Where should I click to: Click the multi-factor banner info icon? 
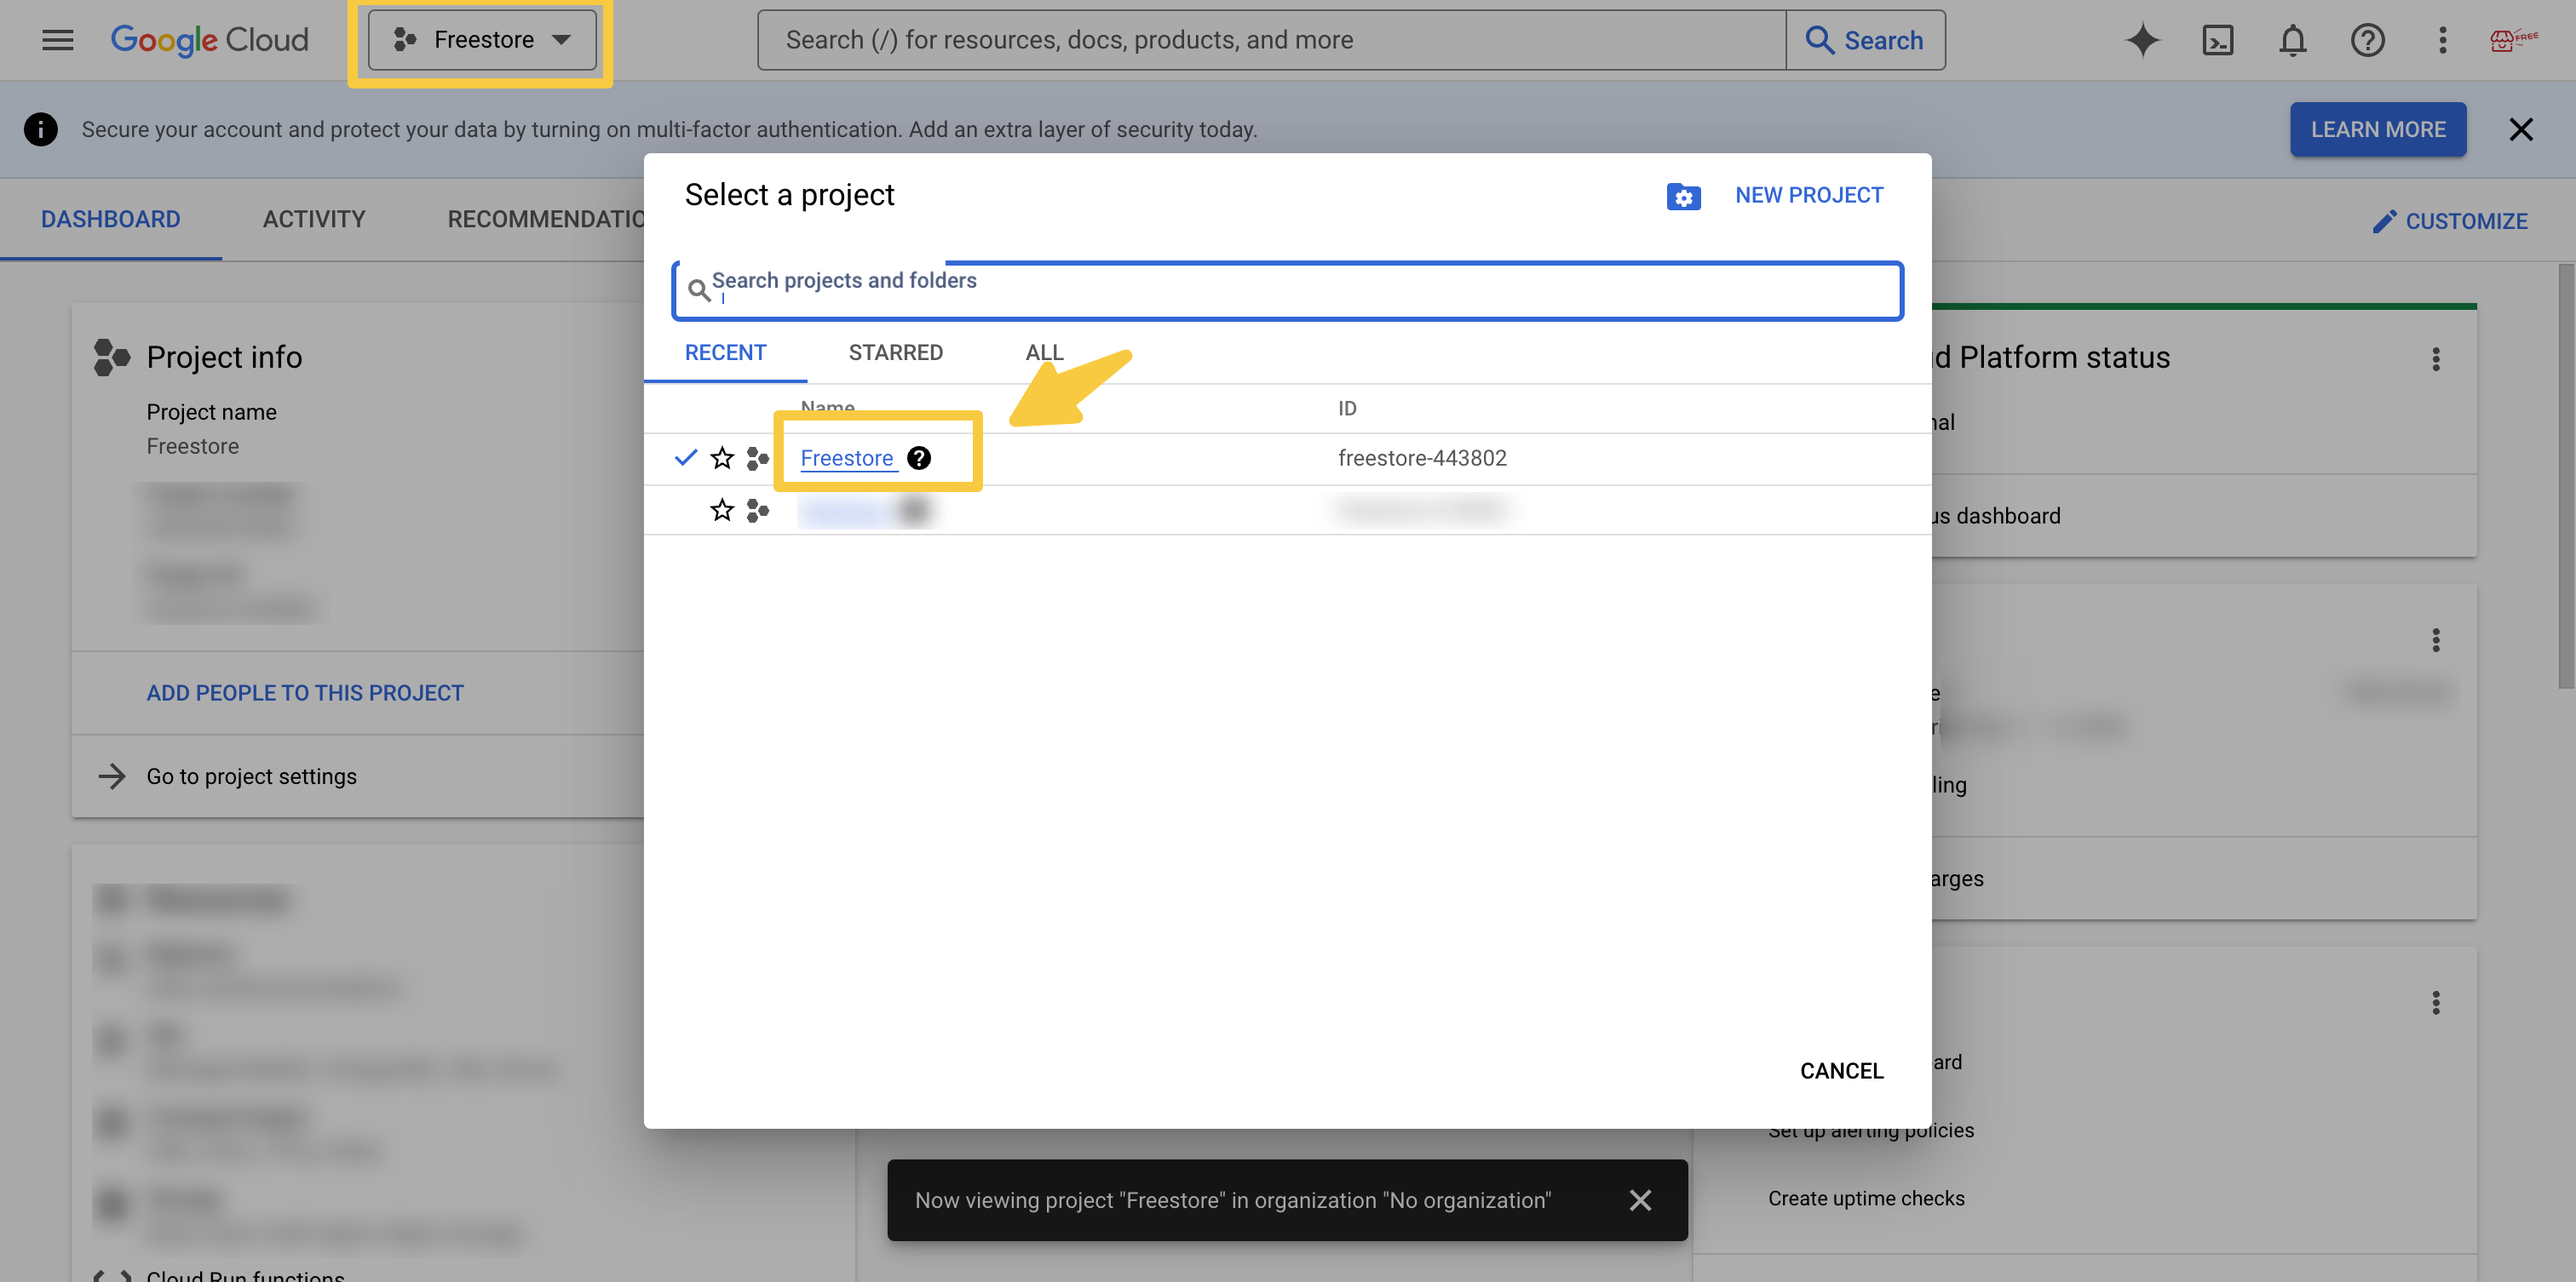click(x=40, y=130)
